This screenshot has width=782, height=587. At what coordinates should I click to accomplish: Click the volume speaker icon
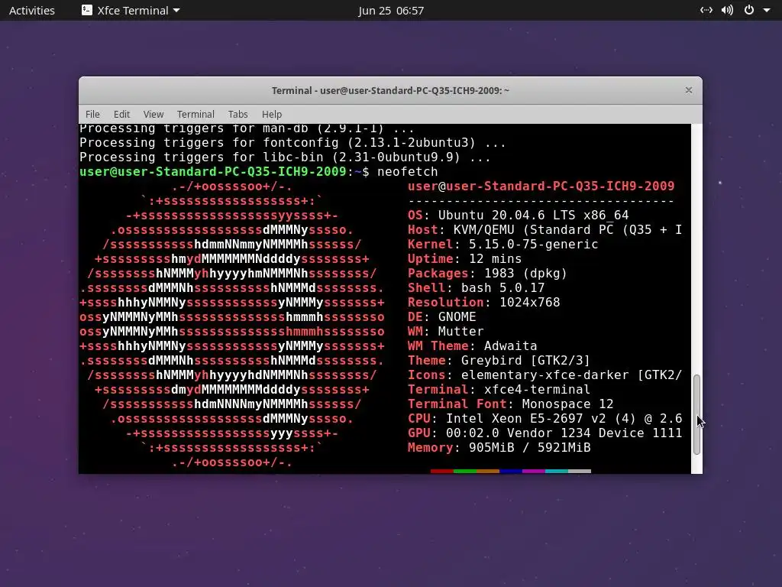pyautogui.click(x=727, y=10)
